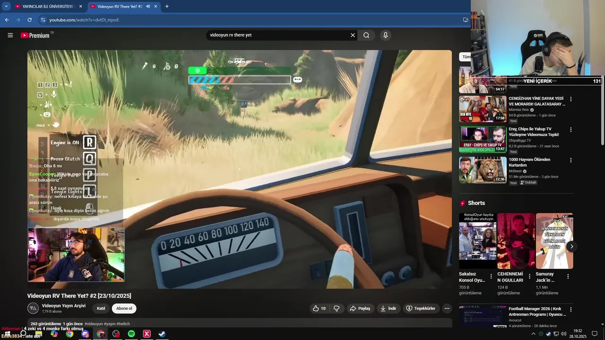Open the MrBeast channel link

516,171
